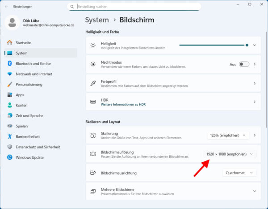Click the Barrierefreiheit accessibility icon

[9, 136]
